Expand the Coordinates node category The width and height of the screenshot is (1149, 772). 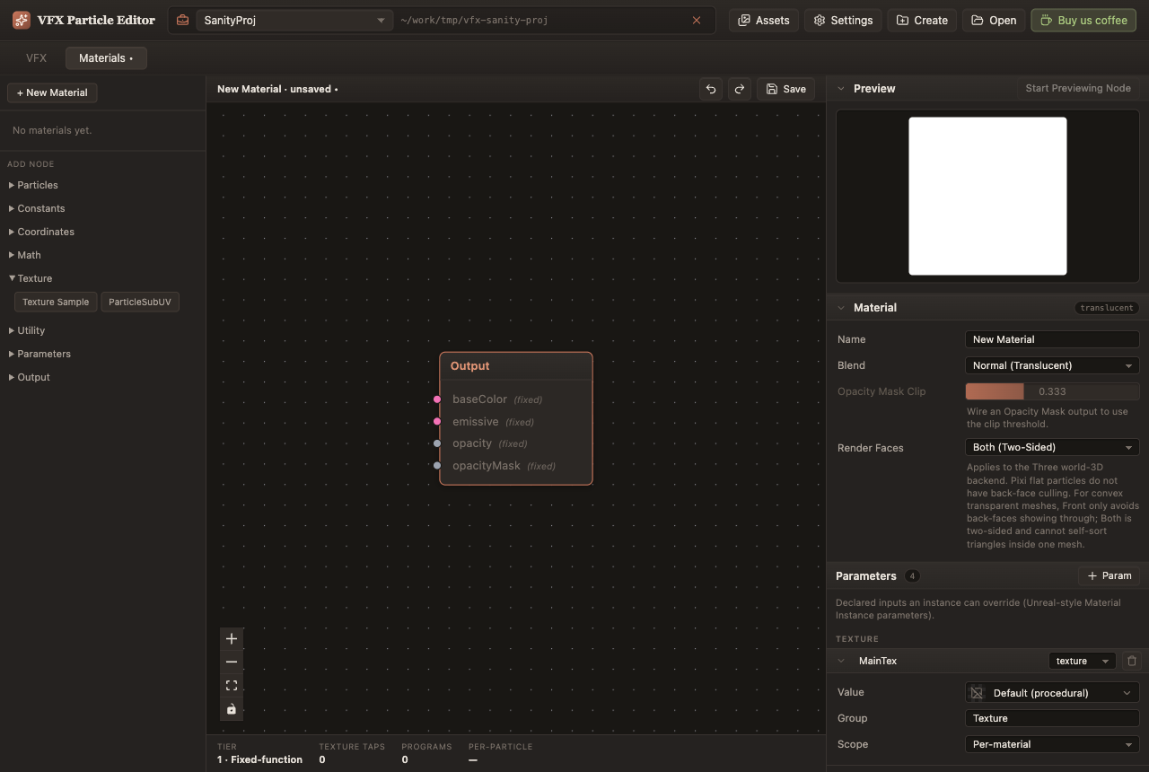42,232
